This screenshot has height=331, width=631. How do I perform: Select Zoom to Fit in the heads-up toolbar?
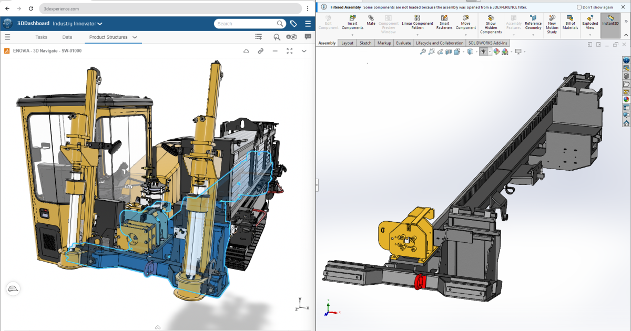(x=423, y=51)
